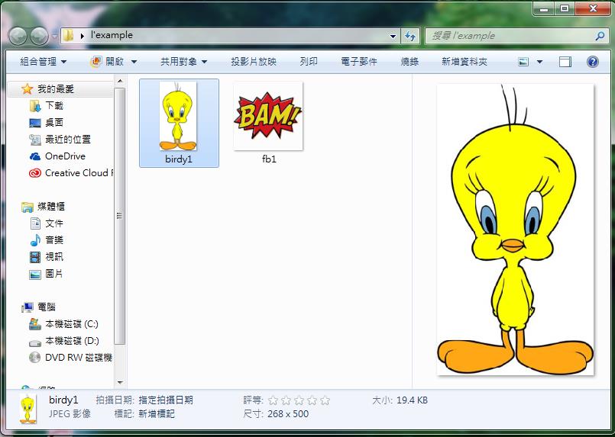Expand the dropdown arrow next to 開啟

pos(134,62)
